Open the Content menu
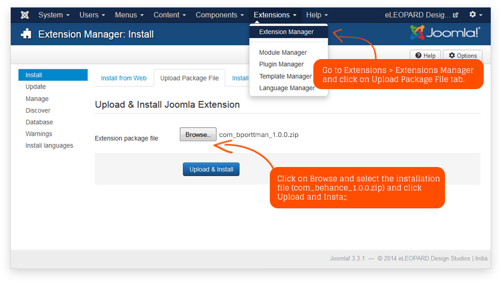The image size is (502, 283). (169, 15)
